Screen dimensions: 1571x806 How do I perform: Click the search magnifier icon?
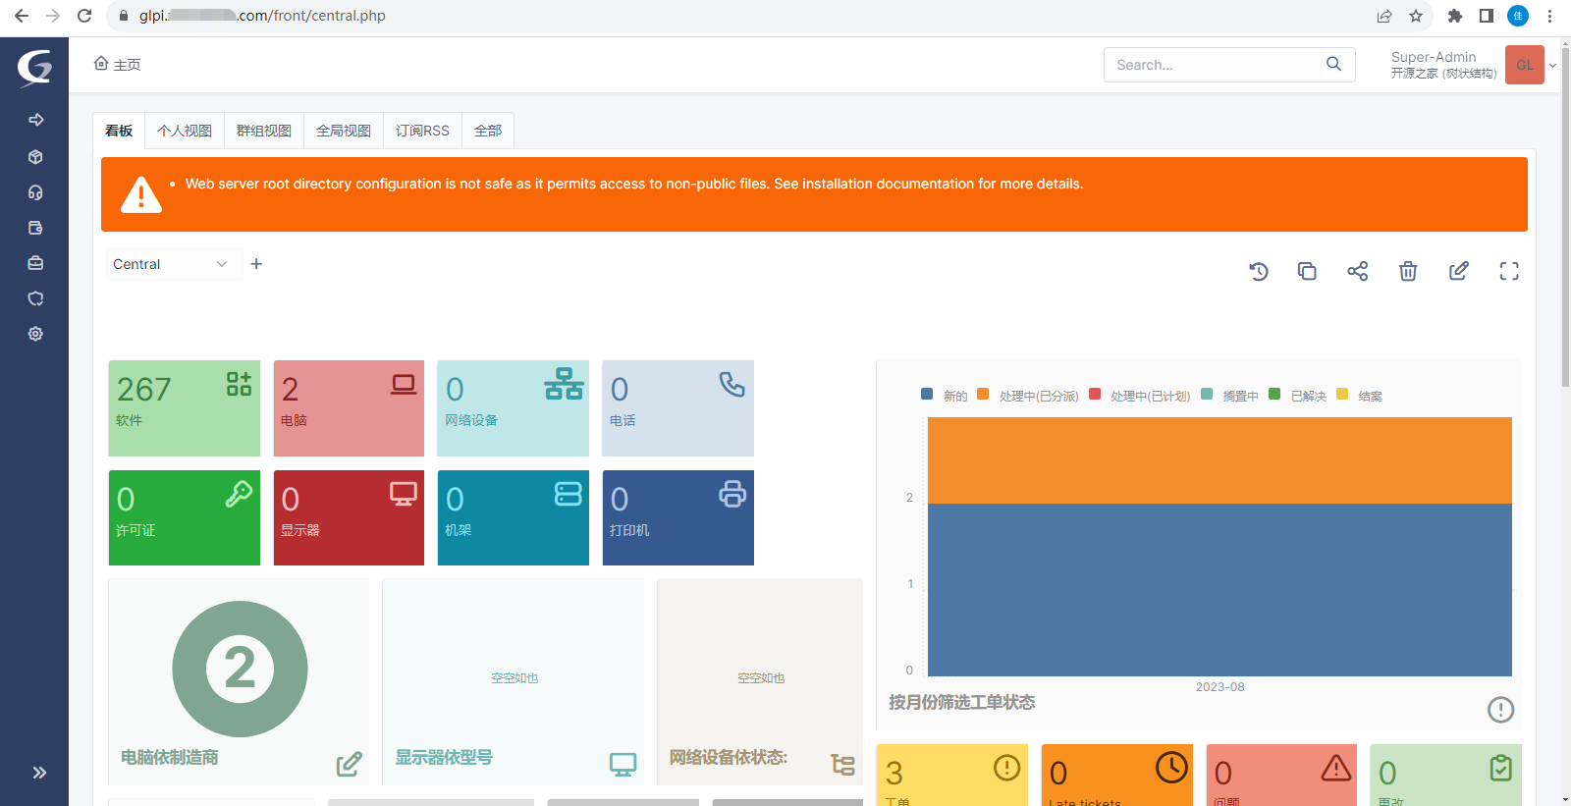1333,64
